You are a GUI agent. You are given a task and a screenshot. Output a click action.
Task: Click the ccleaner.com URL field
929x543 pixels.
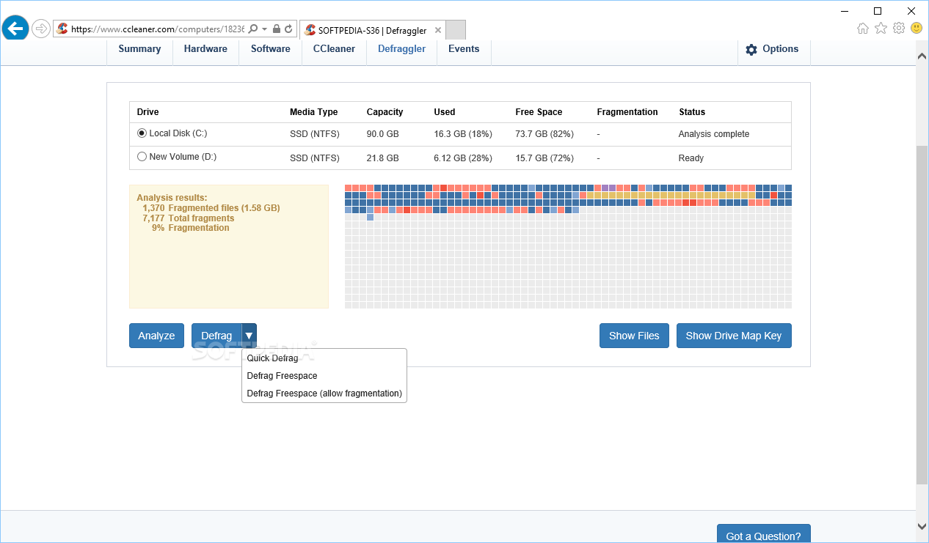157,29
